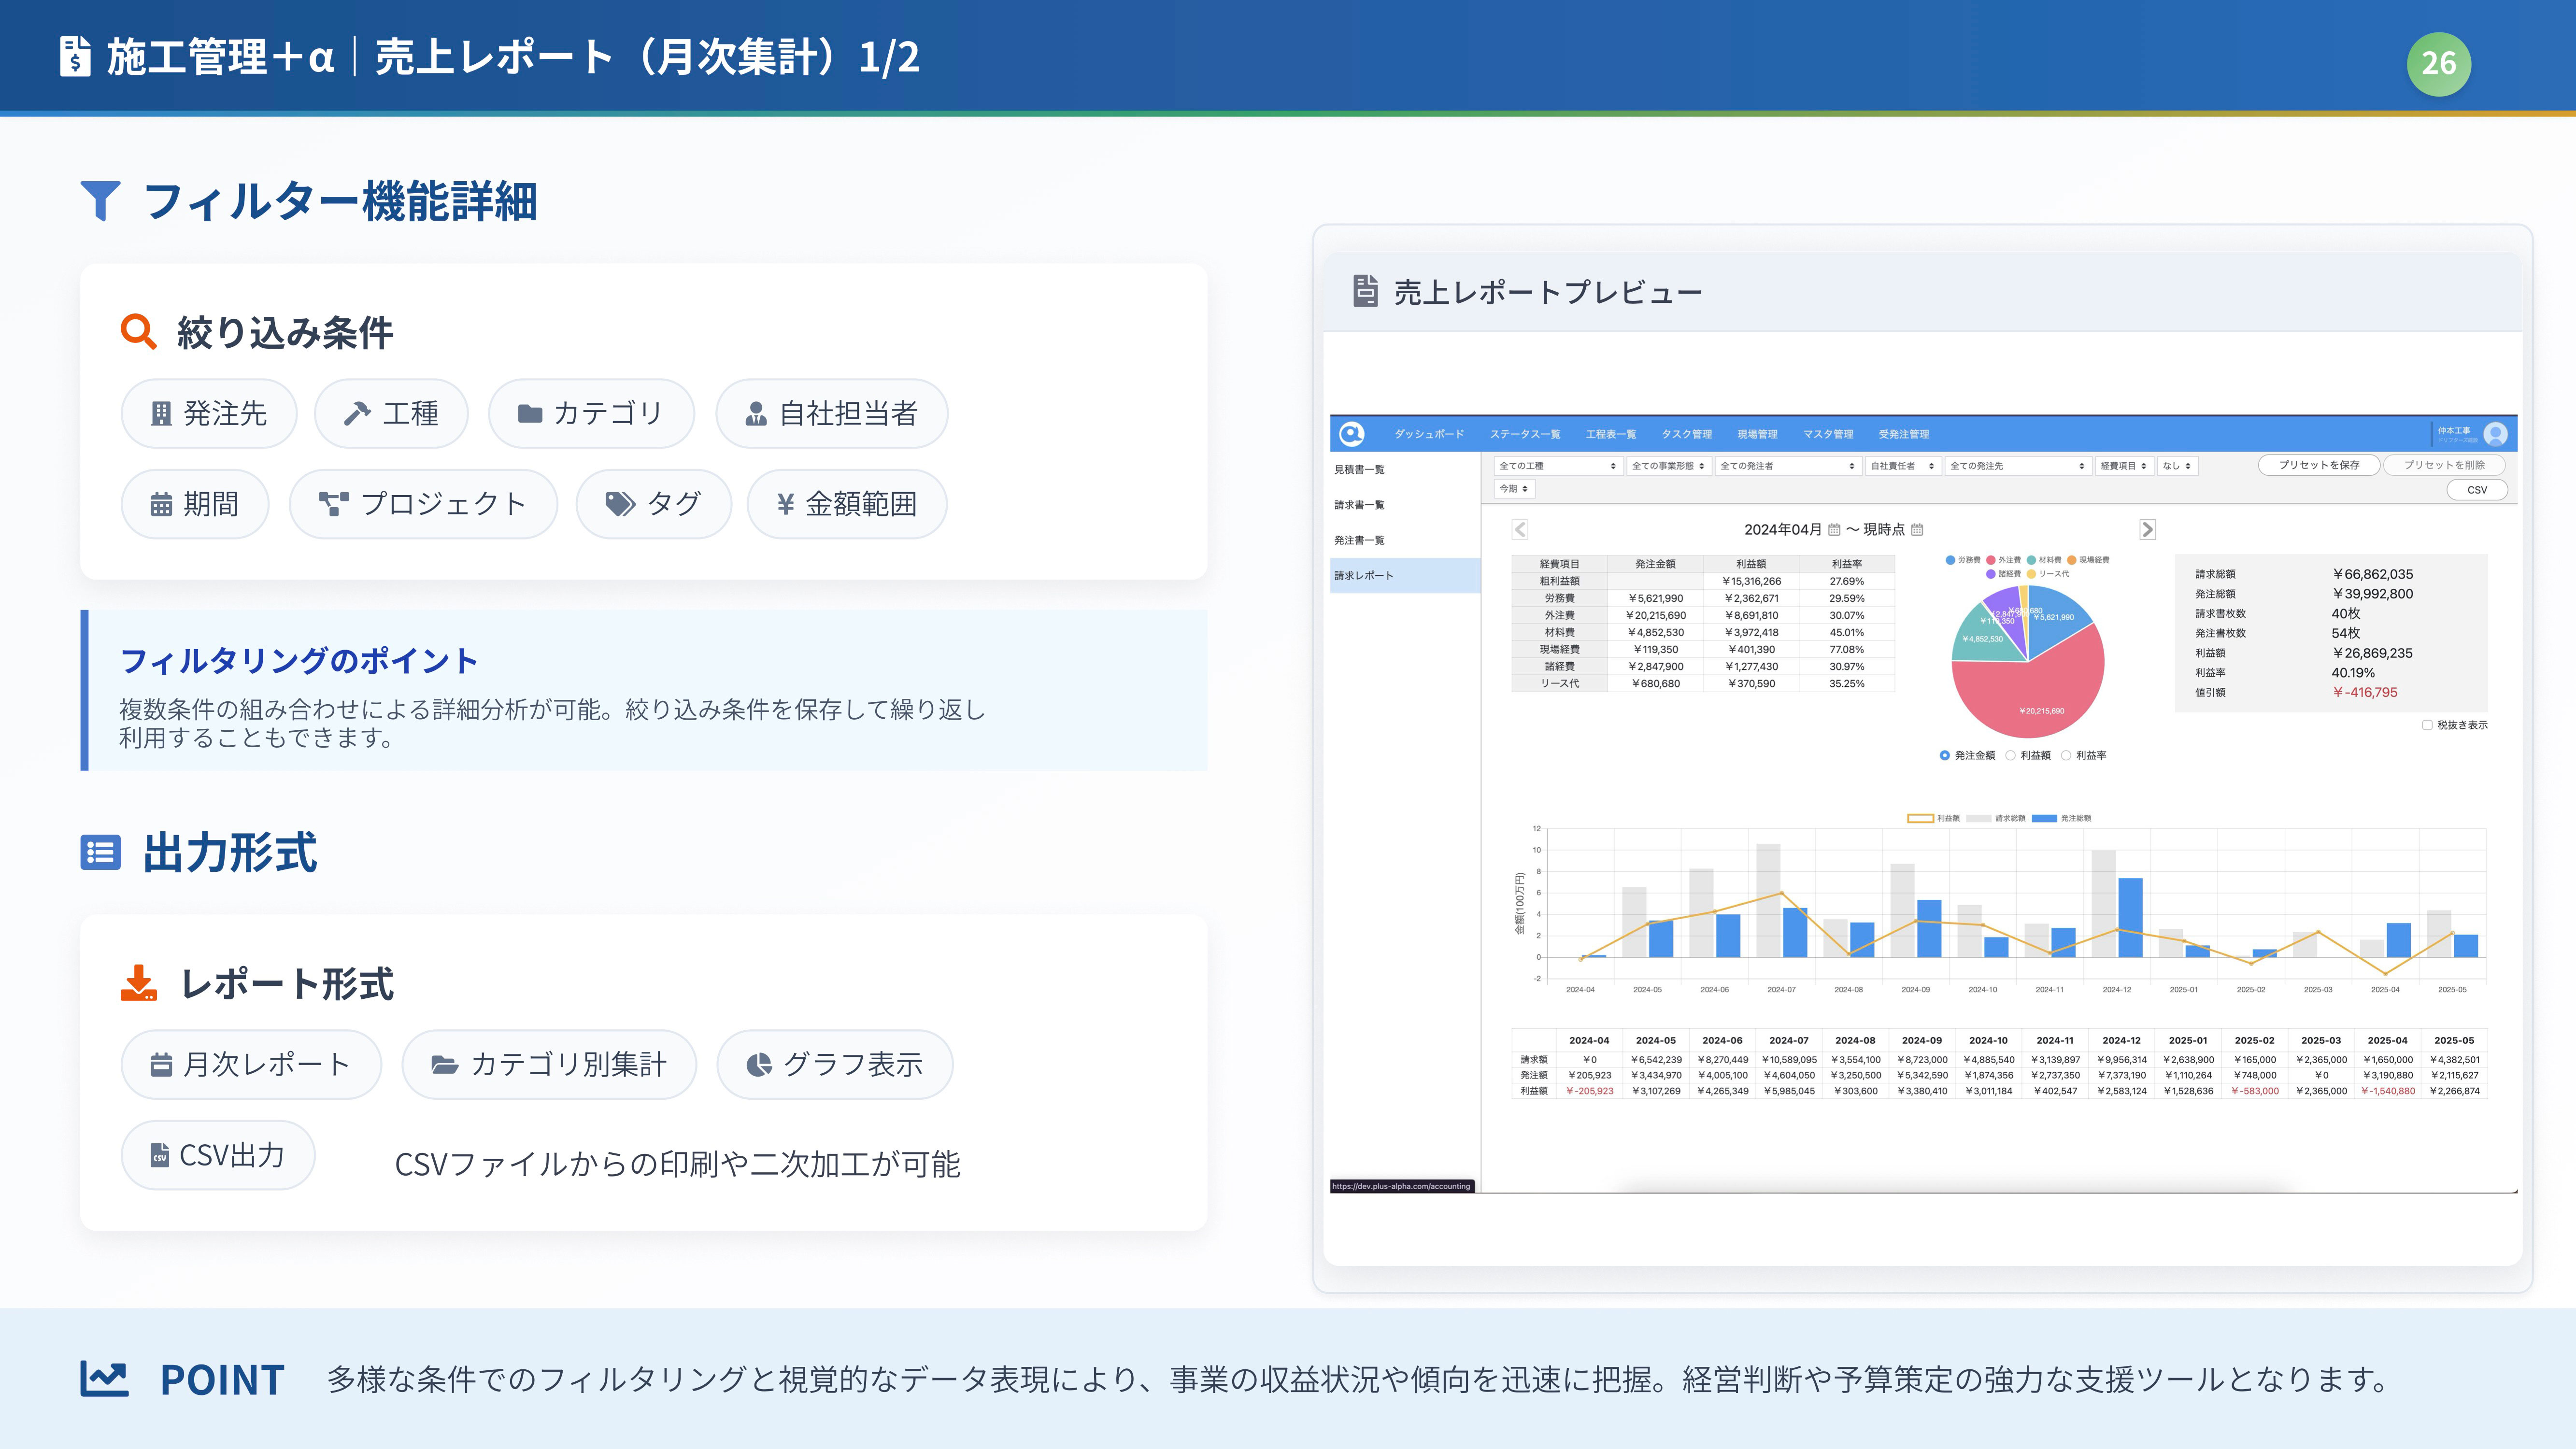Viewport: 2576px width, 1449px height.
Task: Select 請求書一覧 in the sidebar
Action: pos(1359,505)
